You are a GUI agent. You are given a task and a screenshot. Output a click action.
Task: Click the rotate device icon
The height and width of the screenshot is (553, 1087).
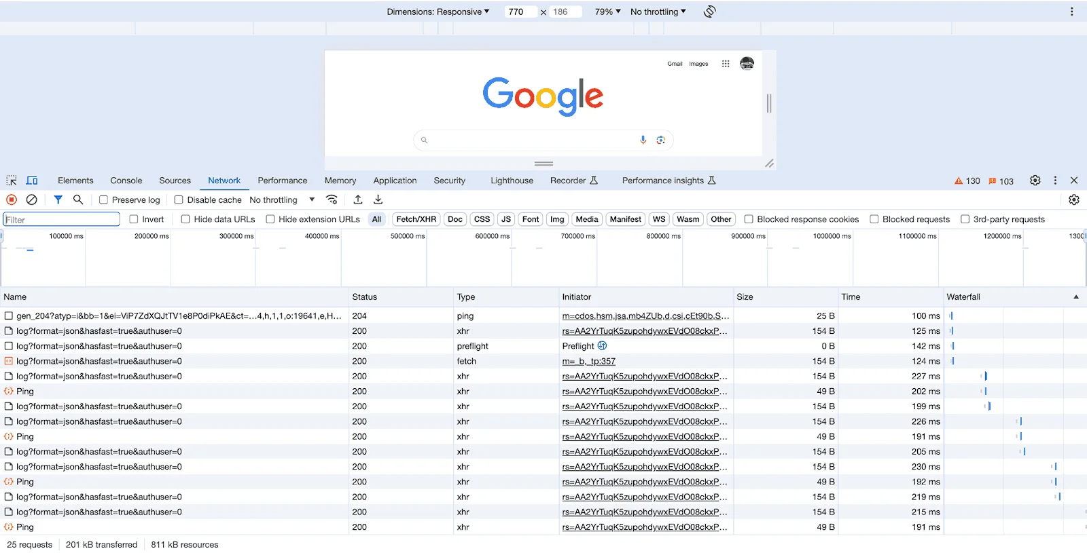pos(709,12)
